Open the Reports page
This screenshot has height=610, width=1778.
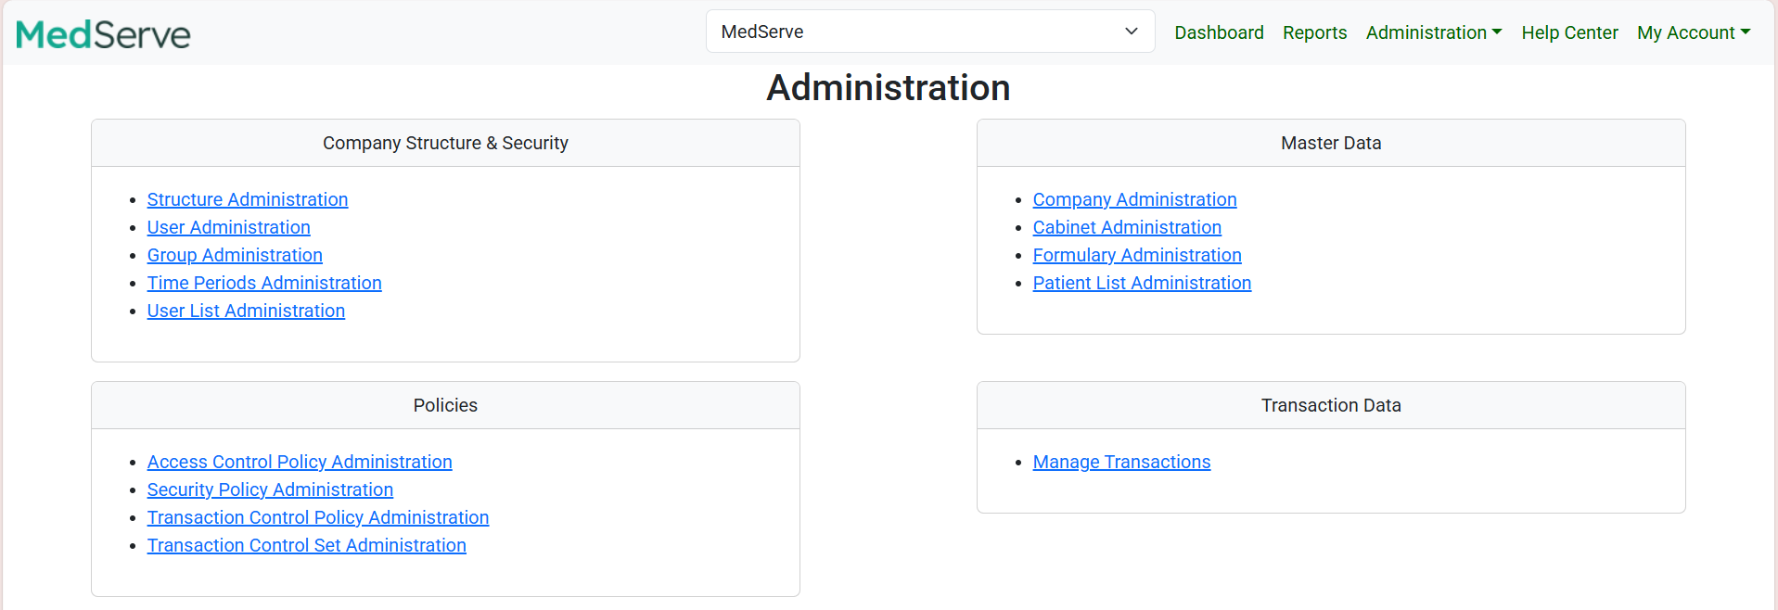coord(1314,32)
